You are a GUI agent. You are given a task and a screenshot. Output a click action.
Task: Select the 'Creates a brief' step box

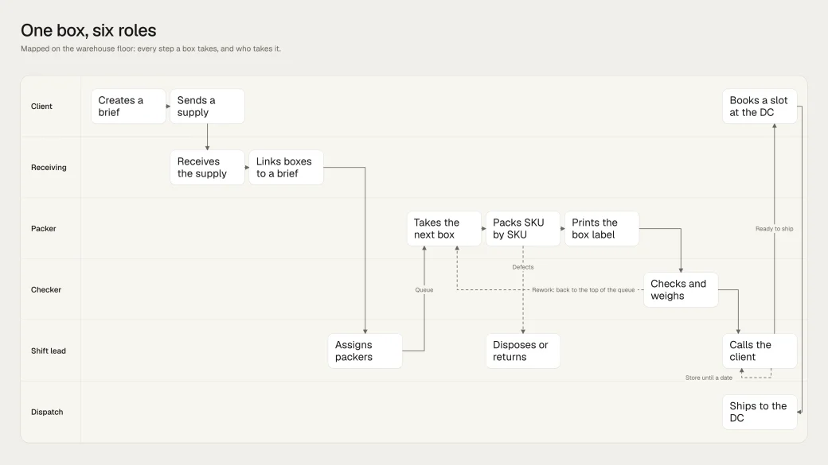[128, 106]
